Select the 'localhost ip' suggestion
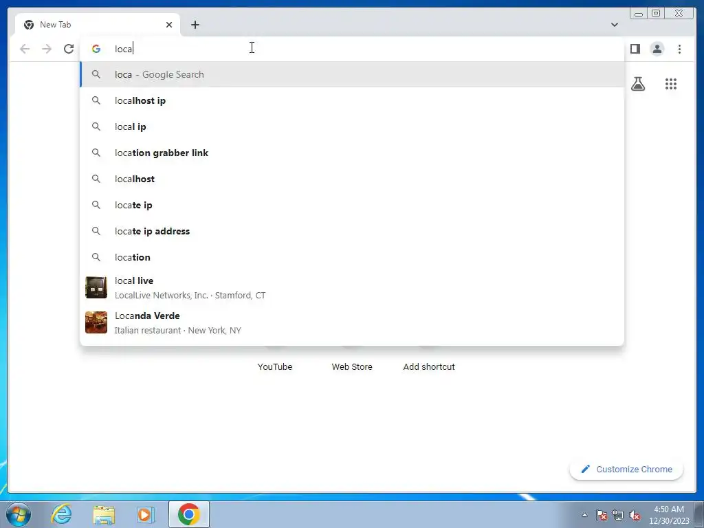704x528 pixels. click(352, 100)
